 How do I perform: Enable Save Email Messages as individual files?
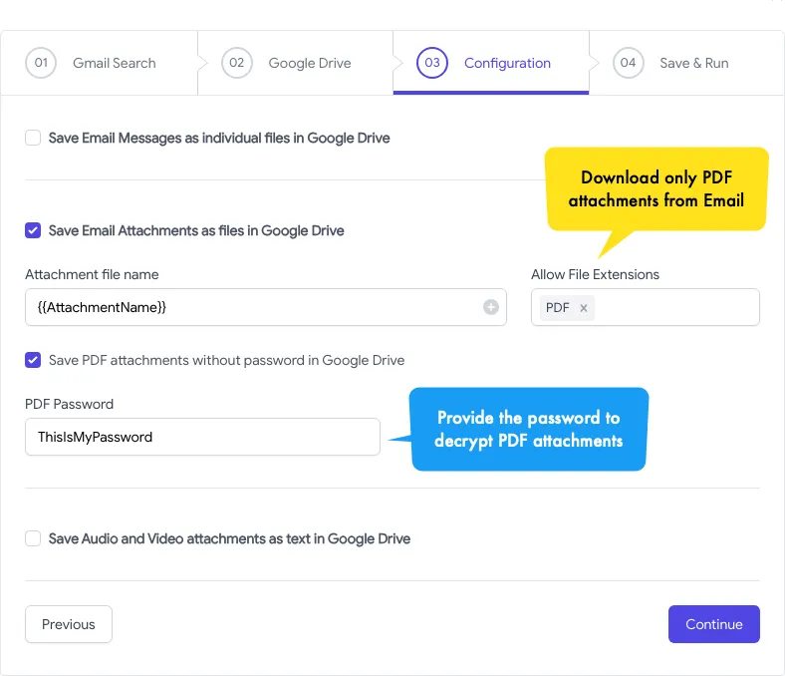33,138
